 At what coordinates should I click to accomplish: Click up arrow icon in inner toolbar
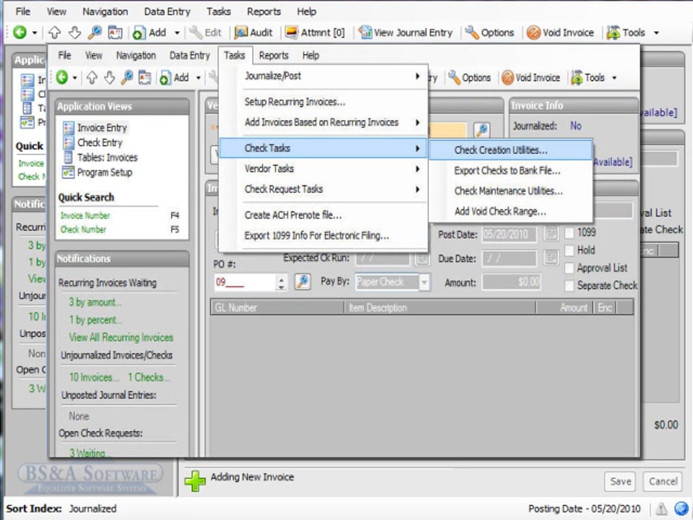coord(92,77)
